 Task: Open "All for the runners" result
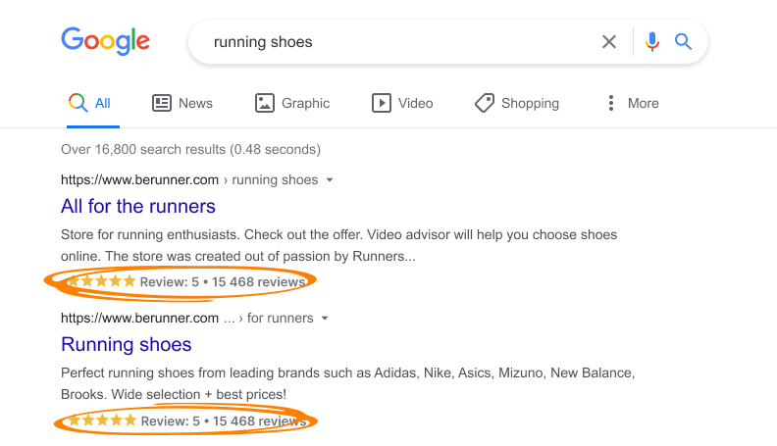pyautogui.click(x=138, y=207)
